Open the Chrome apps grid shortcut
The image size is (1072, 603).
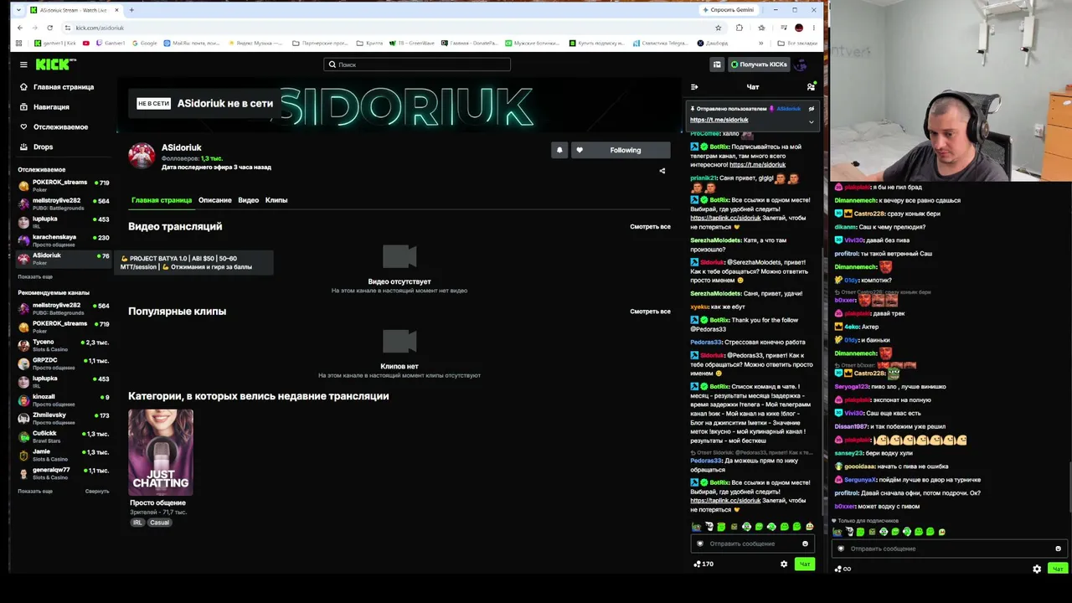pos(19,43)
